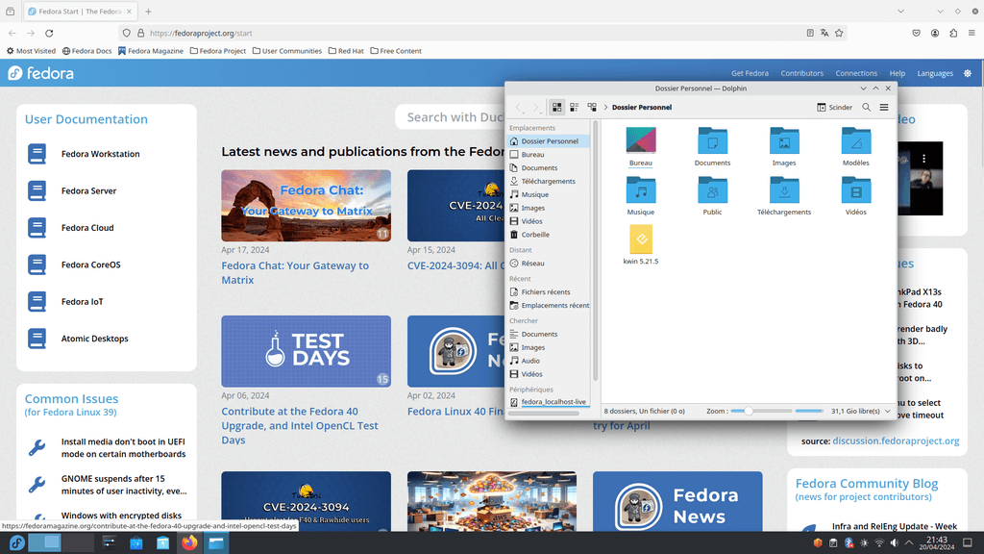
Task: Open Fedora Server documentation link
Action: pyautogui.click(x=88, y=191)
